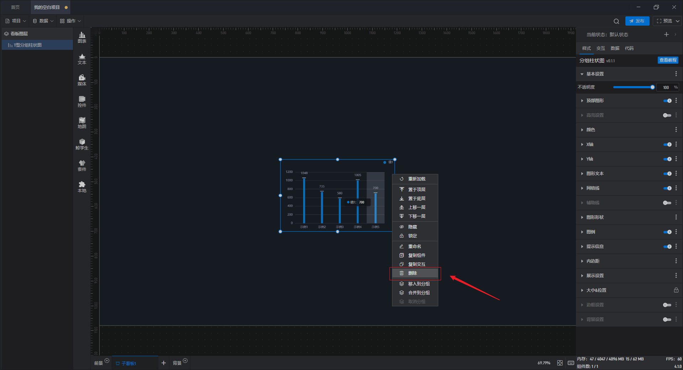Select the T型分组柱状图 layer

tap(37, 45)
